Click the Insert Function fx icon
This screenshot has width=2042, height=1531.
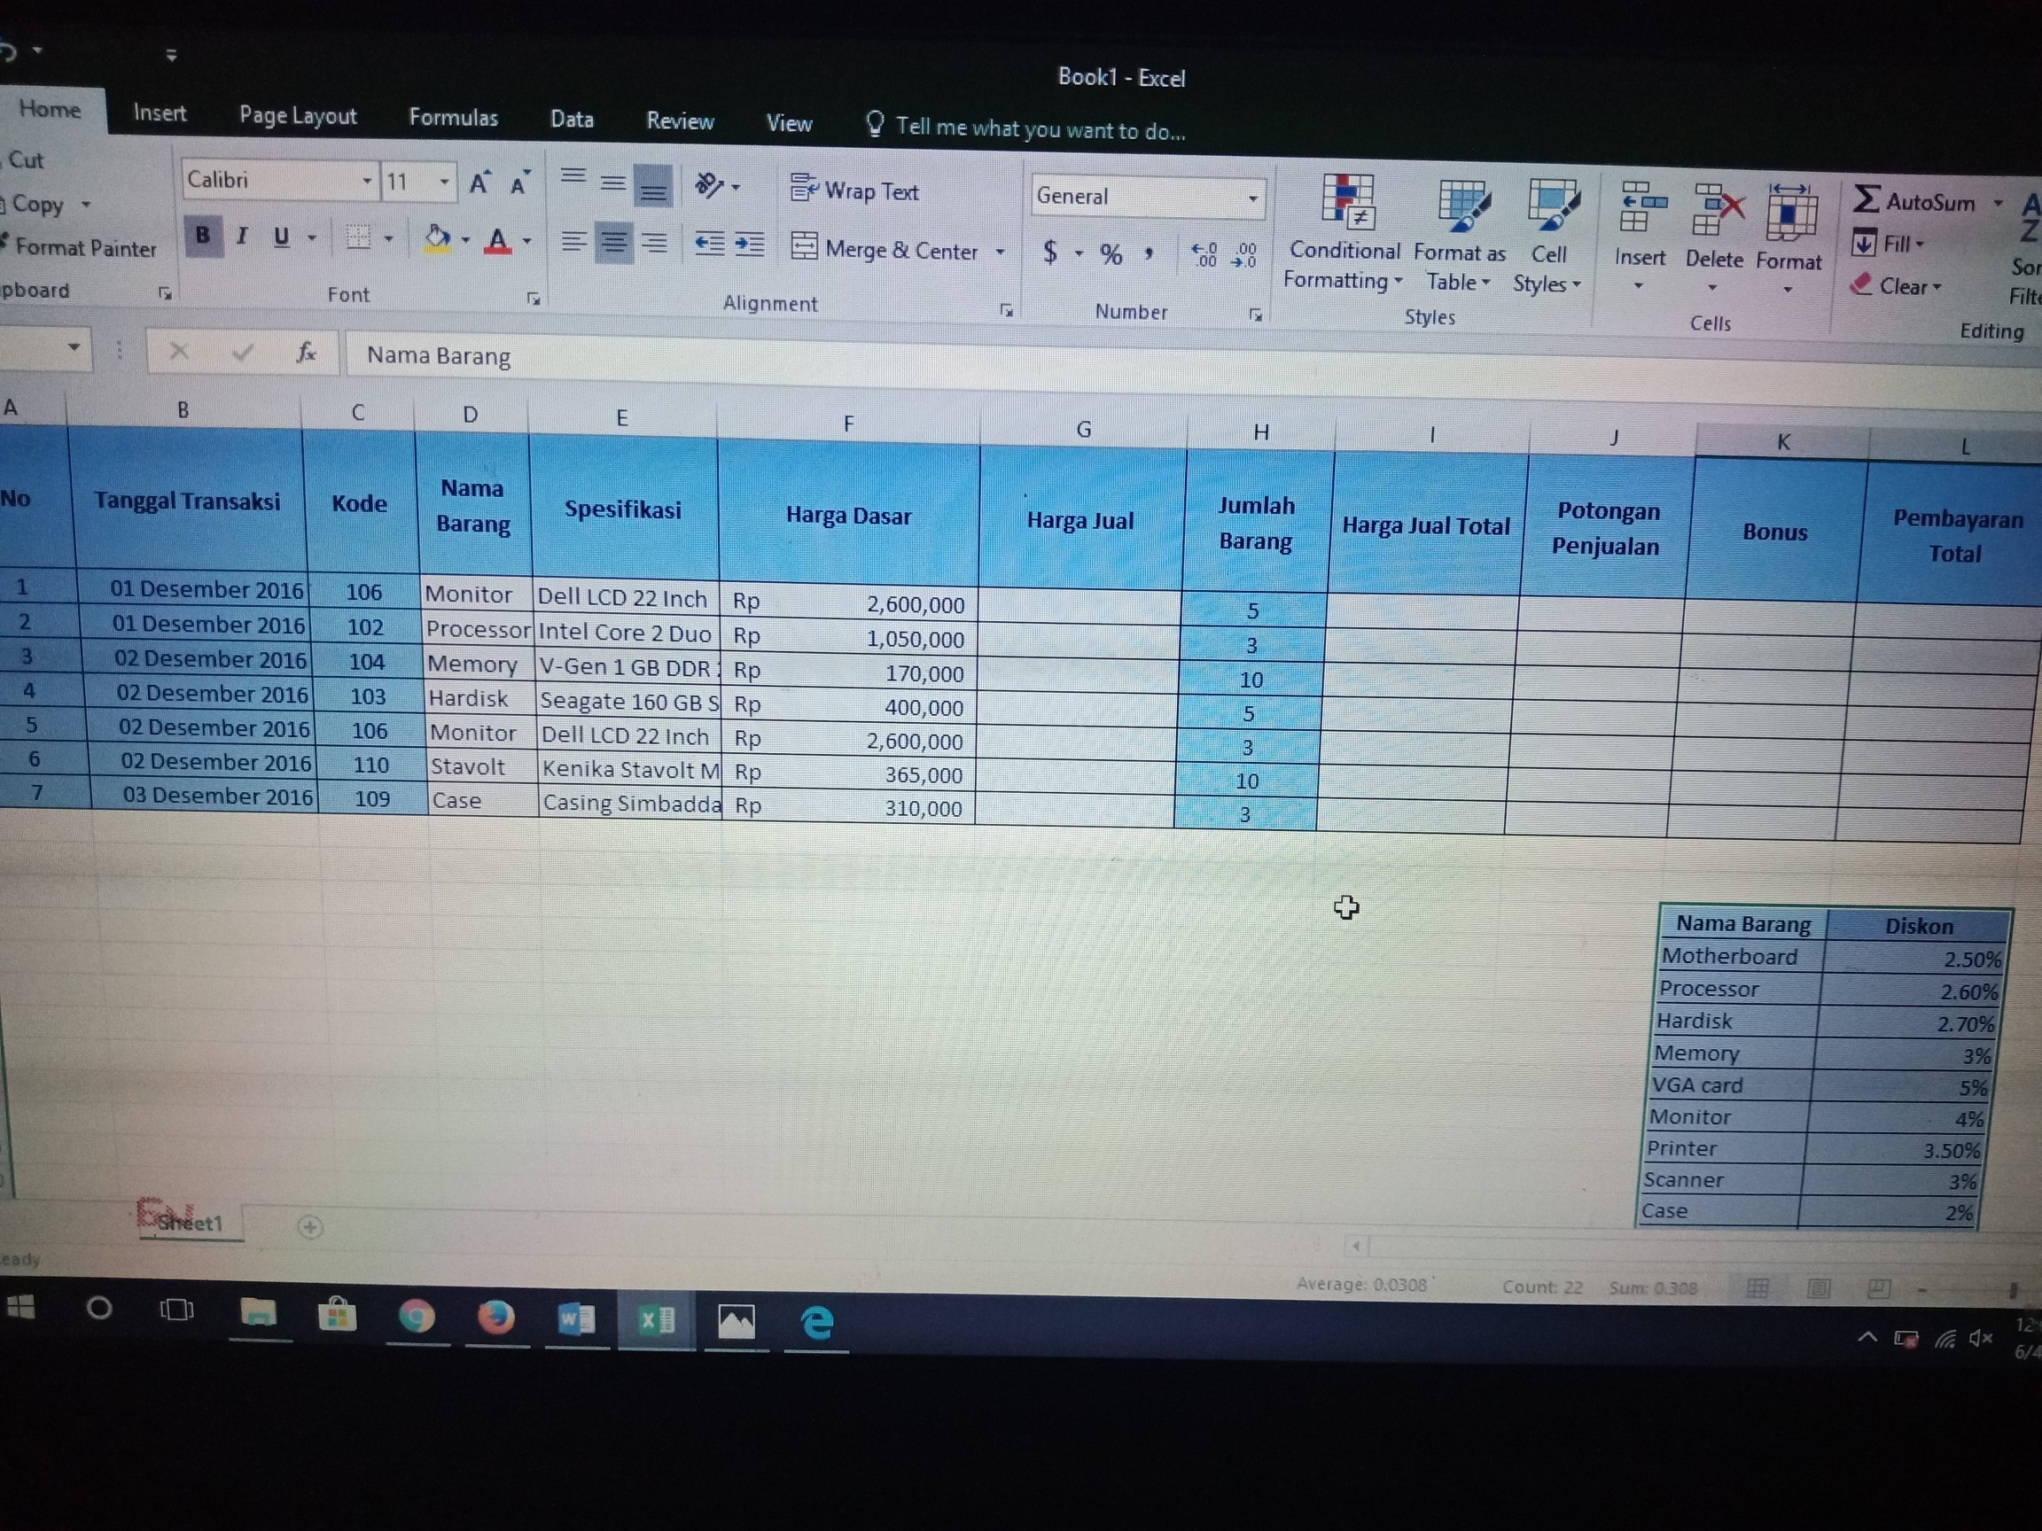coord(306,353)
